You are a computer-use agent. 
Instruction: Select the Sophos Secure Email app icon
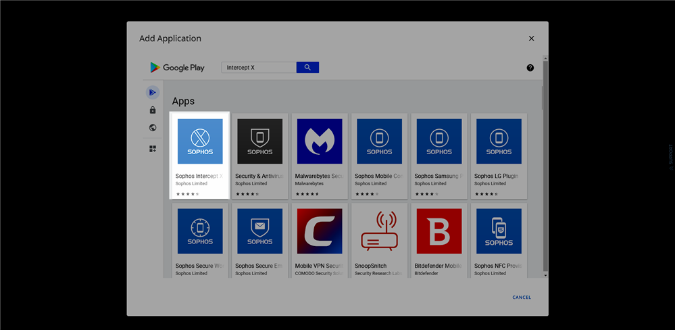[x=260, y=231]
